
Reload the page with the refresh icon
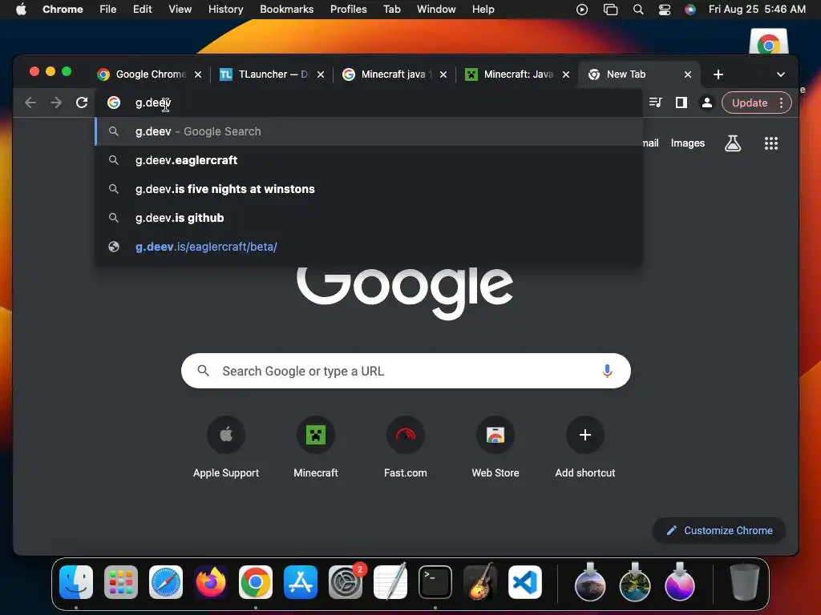82,102
